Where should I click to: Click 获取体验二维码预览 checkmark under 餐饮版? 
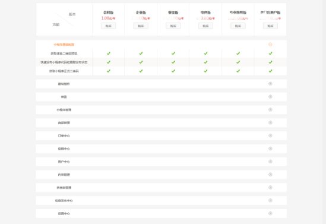[x=173, y=53]
